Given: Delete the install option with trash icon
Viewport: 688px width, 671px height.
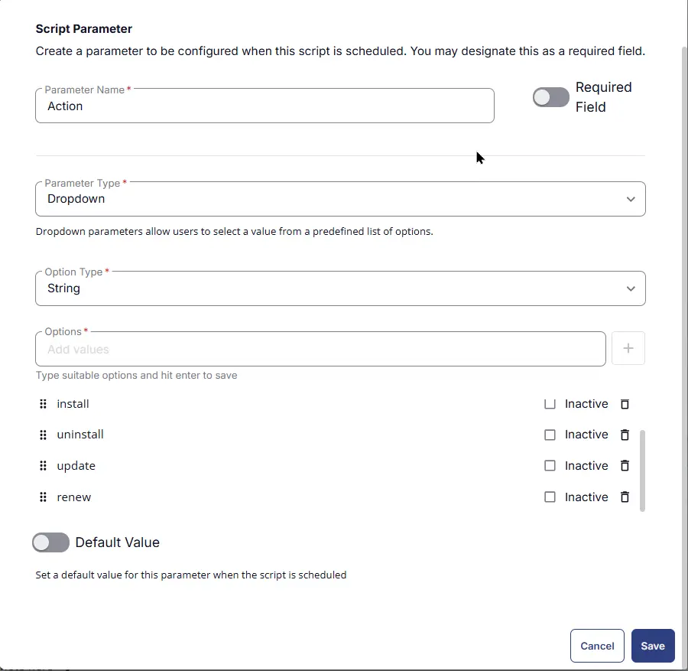Looking at the screenshot, I should pyautogui.click(x=625, y=404).
